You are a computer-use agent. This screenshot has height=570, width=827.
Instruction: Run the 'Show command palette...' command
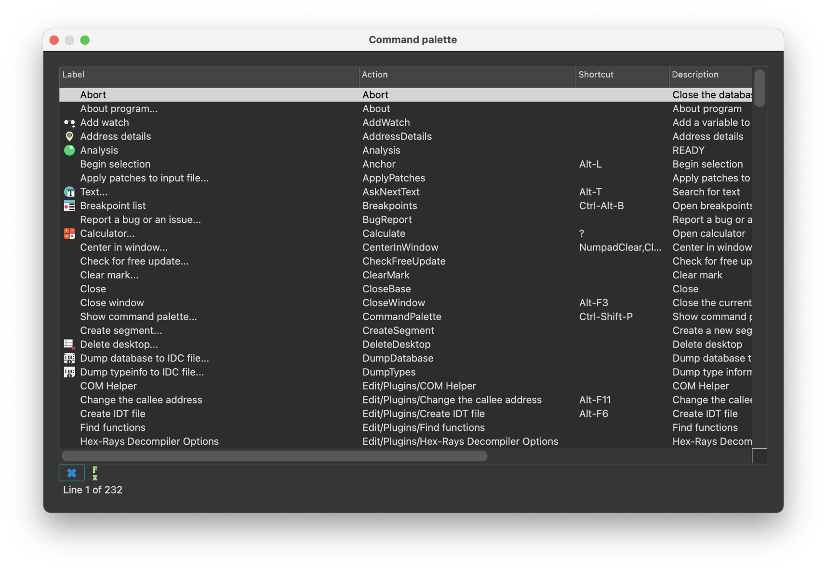pos(138,316)
